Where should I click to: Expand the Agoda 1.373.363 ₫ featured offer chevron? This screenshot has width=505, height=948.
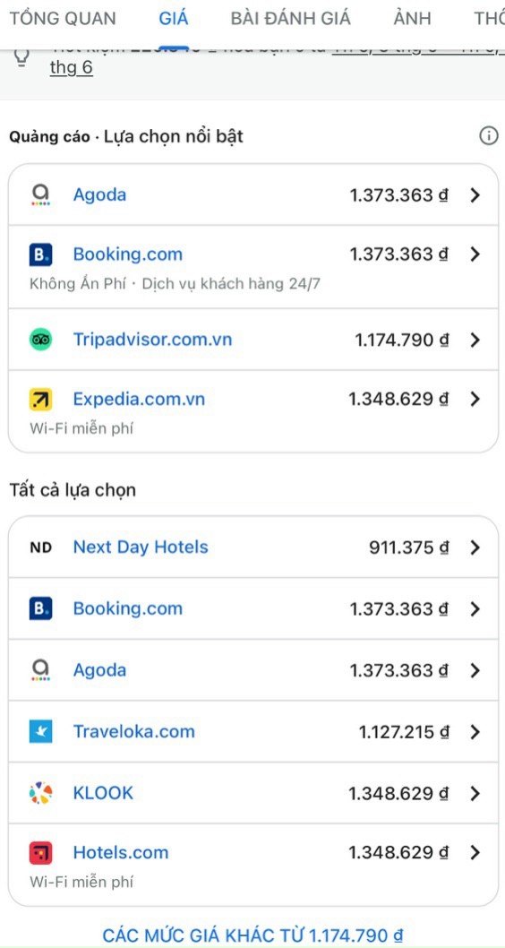click(x=475, y=195)
